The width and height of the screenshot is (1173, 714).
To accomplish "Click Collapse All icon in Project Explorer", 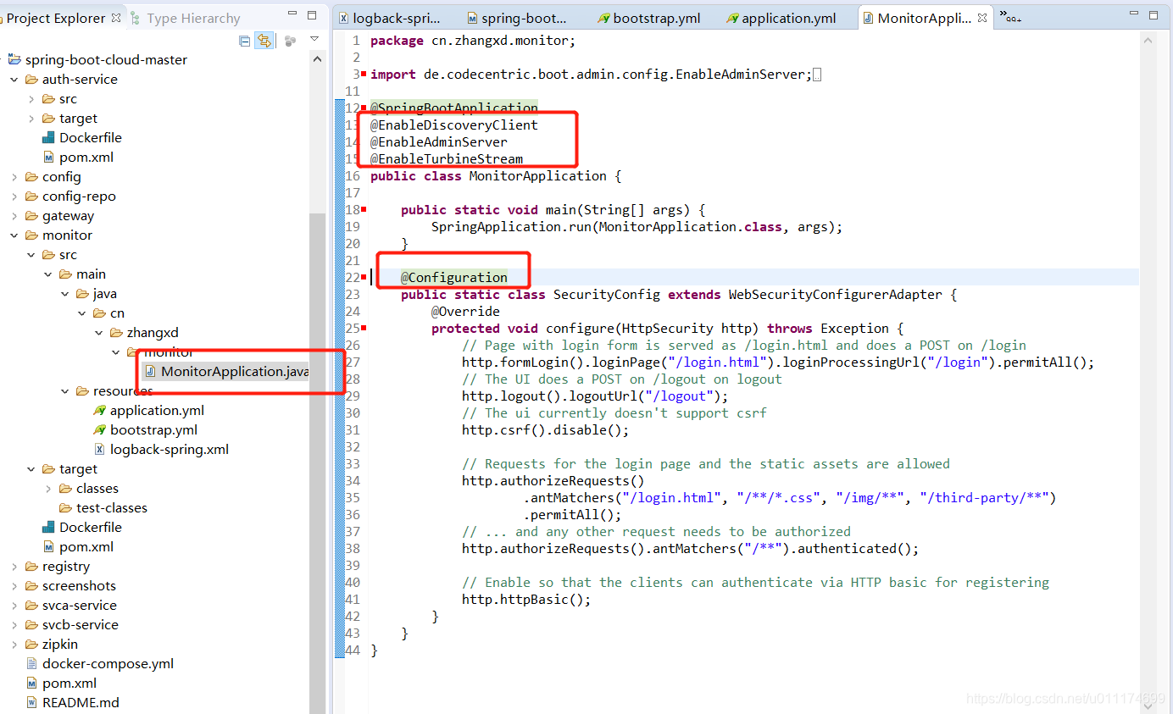I will click(x=244, y=41).
